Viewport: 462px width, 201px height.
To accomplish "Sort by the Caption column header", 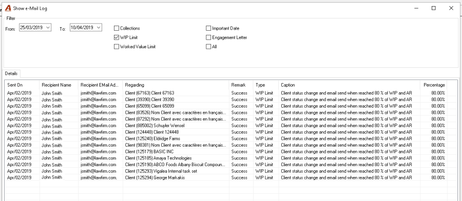I will 350,85.
